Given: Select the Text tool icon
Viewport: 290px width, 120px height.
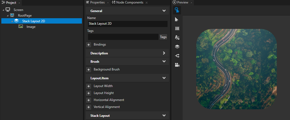Looking at the screenshot, I should [x=177, y=37].
